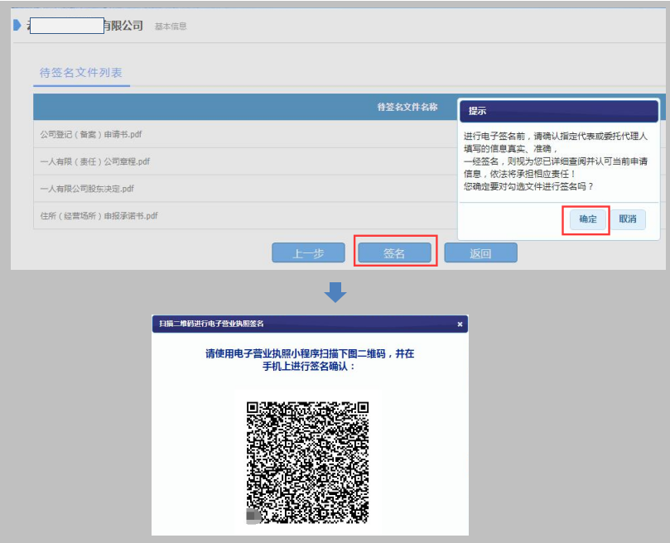Click the 返回 button

(x=480, y=253)
